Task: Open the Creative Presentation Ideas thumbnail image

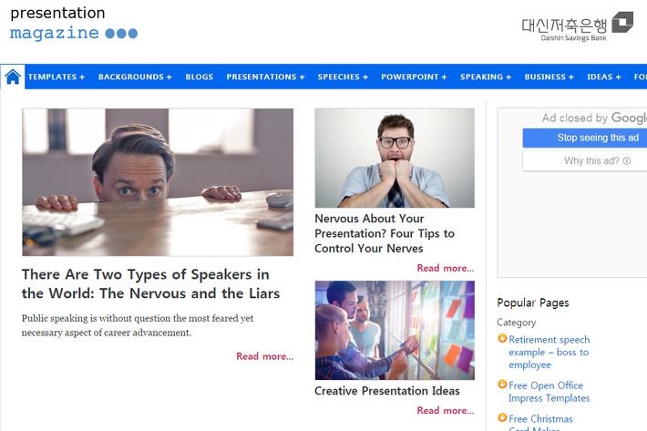Action: pos(395,331)
